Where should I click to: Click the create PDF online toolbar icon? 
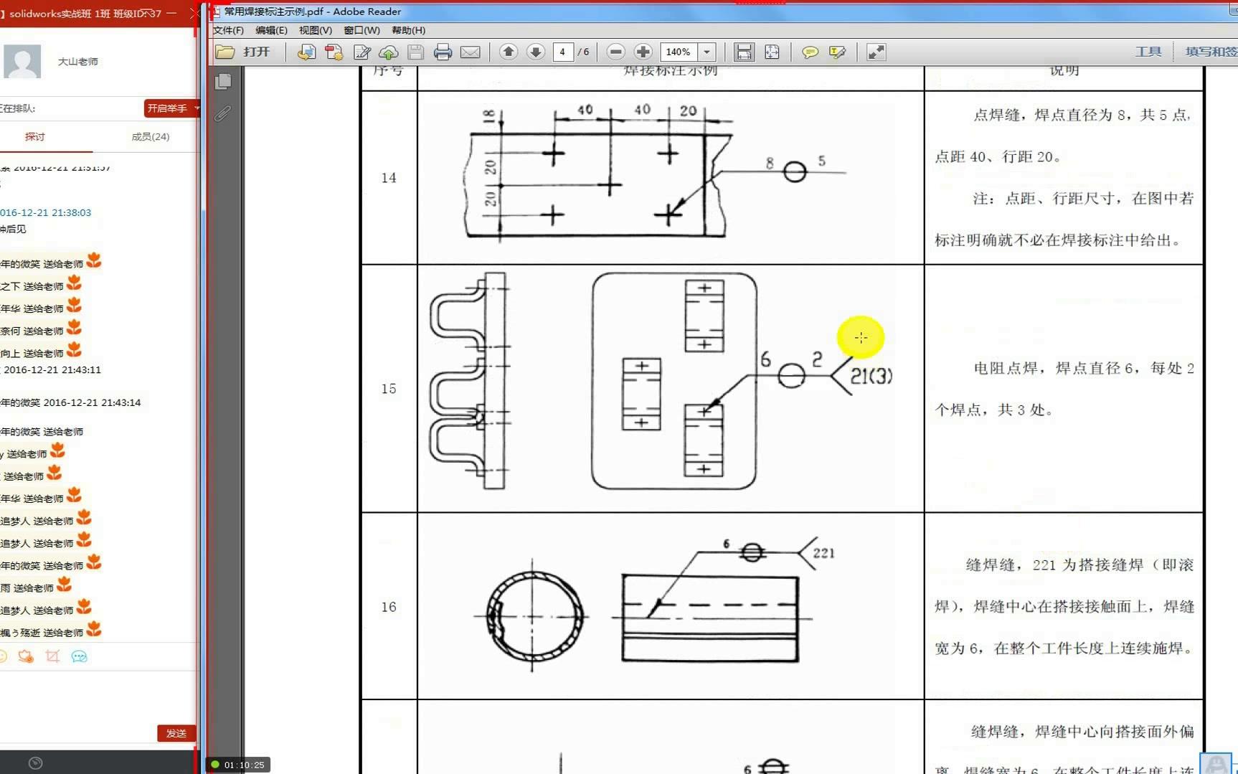point(306,52)
